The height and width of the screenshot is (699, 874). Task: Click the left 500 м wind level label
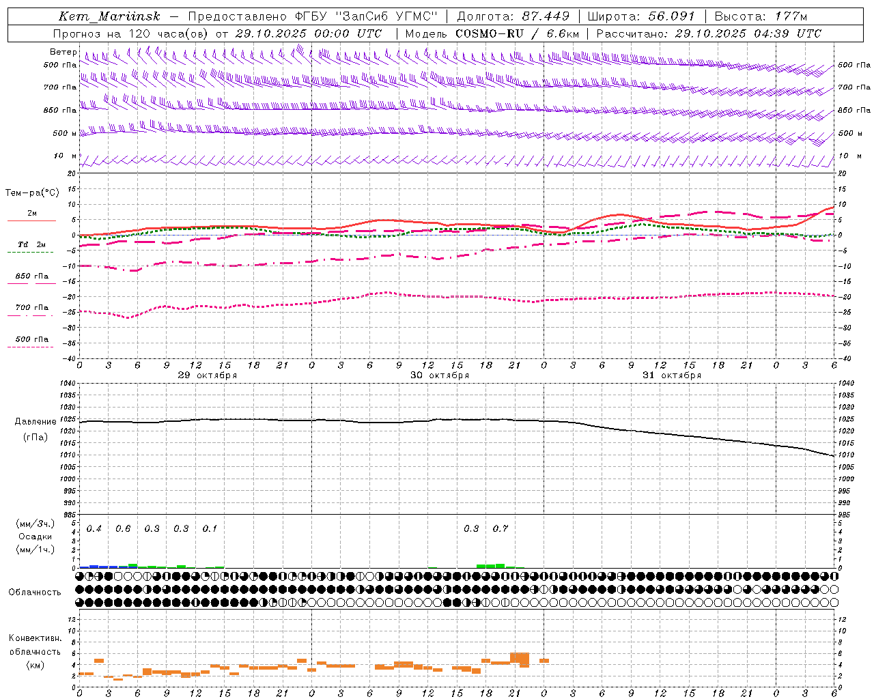click(66, 133)
